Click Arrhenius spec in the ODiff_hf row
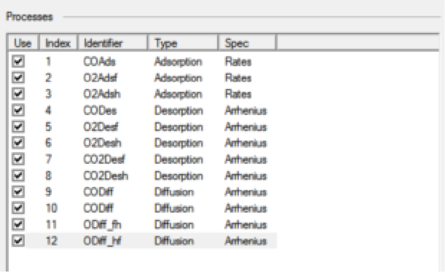Image resolution: width=445 pixels, height=272 pixels. [x=246, y=241]
